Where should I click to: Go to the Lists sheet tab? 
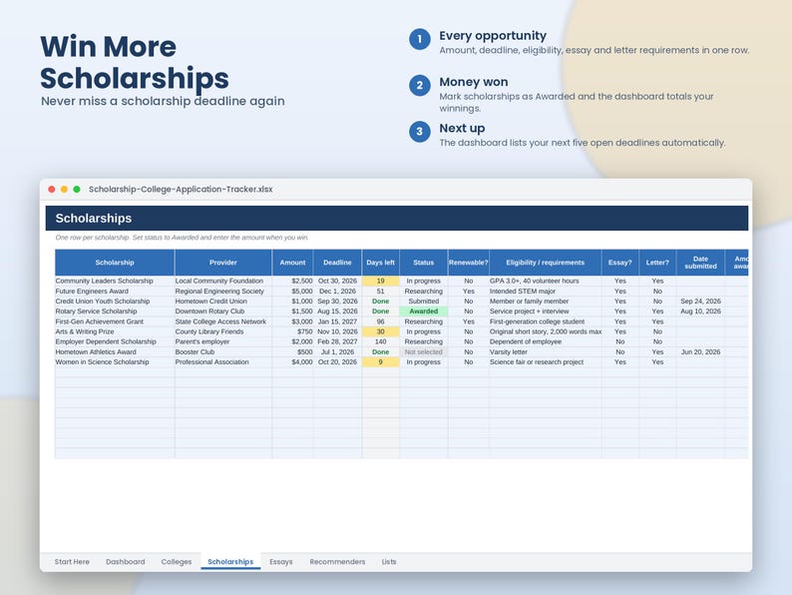(x=389, y=562)
